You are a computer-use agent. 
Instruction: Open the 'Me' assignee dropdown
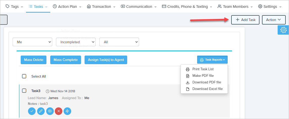pos(32,42)
